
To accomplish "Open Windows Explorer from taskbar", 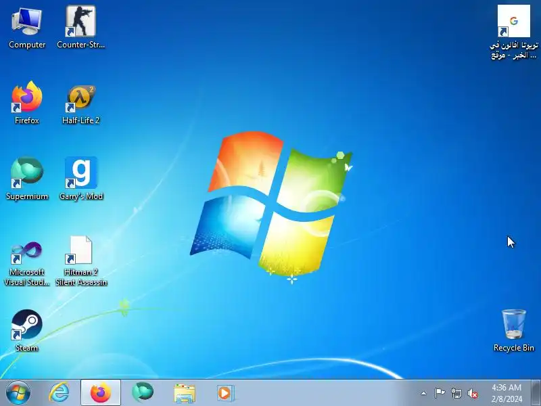I will point(184,393).
